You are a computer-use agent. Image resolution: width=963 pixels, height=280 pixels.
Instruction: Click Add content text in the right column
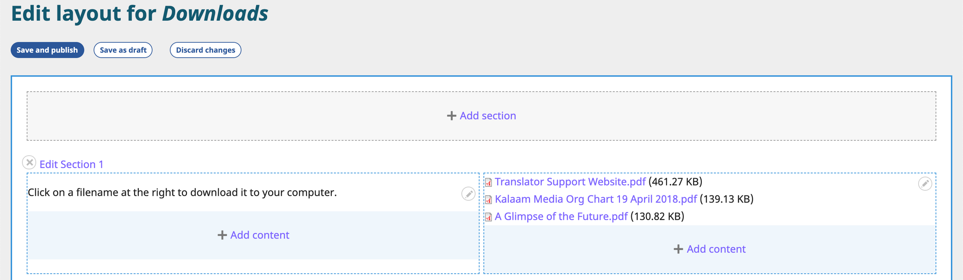pyautogui.click(x=716, y=249)
